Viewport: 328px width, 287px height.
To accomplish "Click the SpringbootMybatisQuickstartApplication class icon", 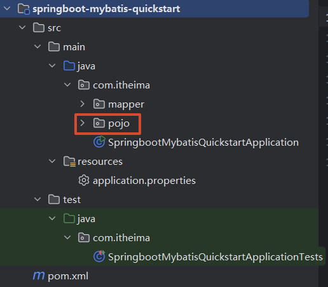I will point(99,142).
